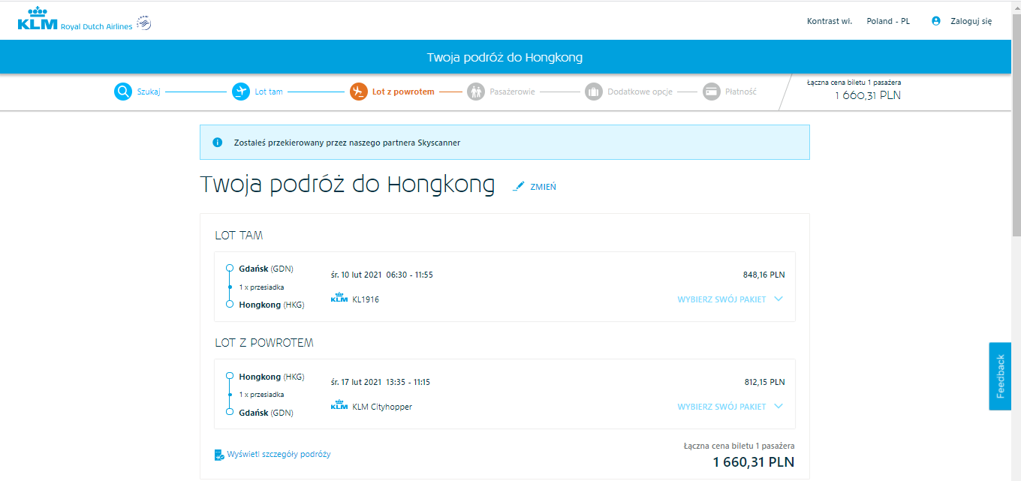This screenshot has height=481, width=1021.
Task: Click Zaloguj się to log in
Action: 971,21
